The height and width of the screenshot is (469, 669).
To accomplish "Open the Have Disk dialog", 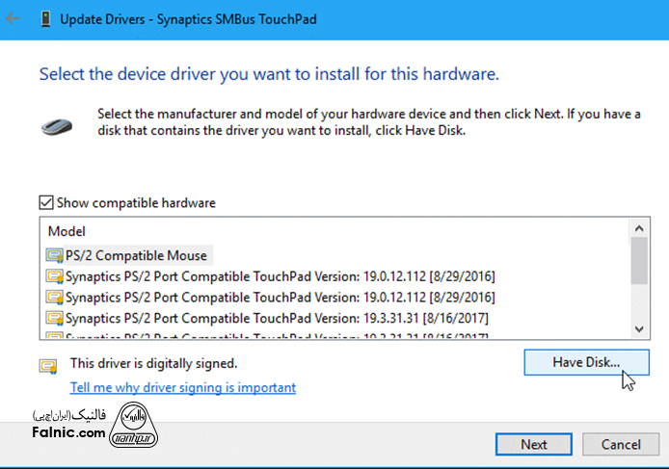I will pos(586,362).
